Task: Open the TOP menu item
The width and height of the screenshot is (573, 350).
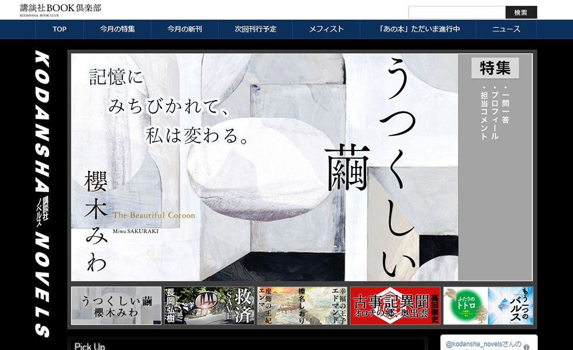Action: [x=60, y=29]
